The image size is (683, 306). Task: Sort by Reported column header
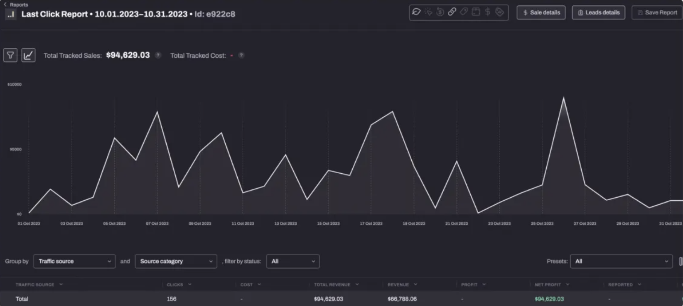point(624,284)
